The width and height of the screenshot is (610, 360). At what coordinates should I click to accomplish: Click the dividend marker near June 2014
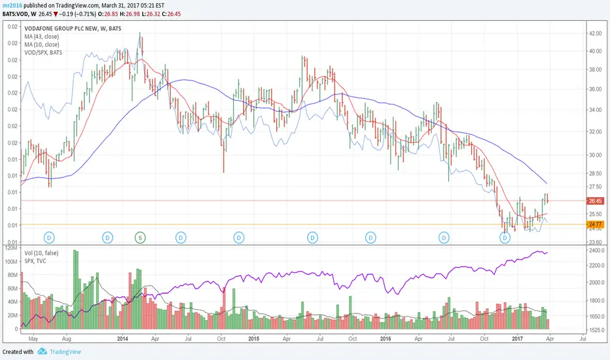pyautogui.click(x=181, y=238)
